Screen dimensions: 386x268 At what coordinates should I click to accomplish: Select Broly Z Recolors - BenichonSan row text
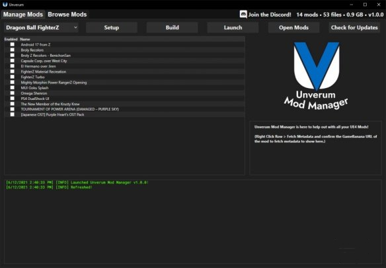click(46, 56)
